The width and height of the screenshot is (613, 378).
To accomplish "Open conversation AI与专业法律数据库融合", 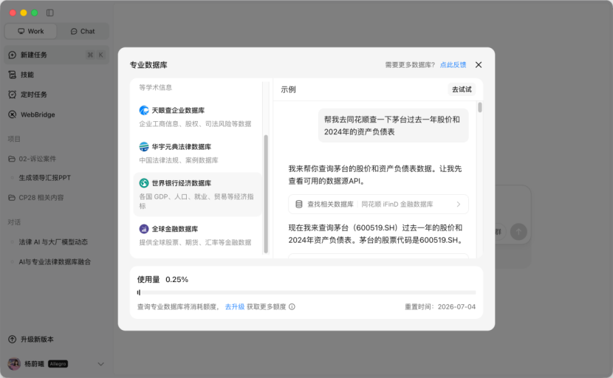I will tap(55, 262).
